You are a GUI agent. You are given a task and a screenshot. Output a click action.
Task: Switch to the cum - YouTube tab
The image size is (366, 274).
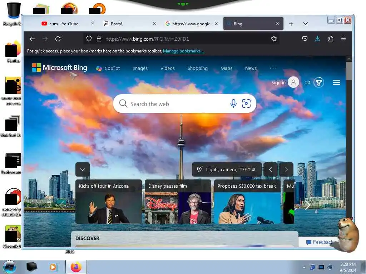[x=64, y=24]
